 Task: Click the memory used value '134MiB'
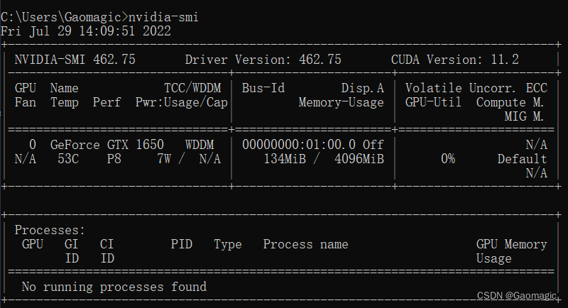(x=285, y=159)
